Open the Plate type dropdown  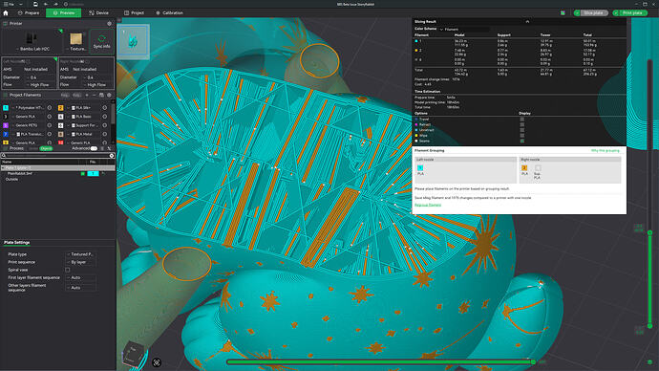point(80,254)
